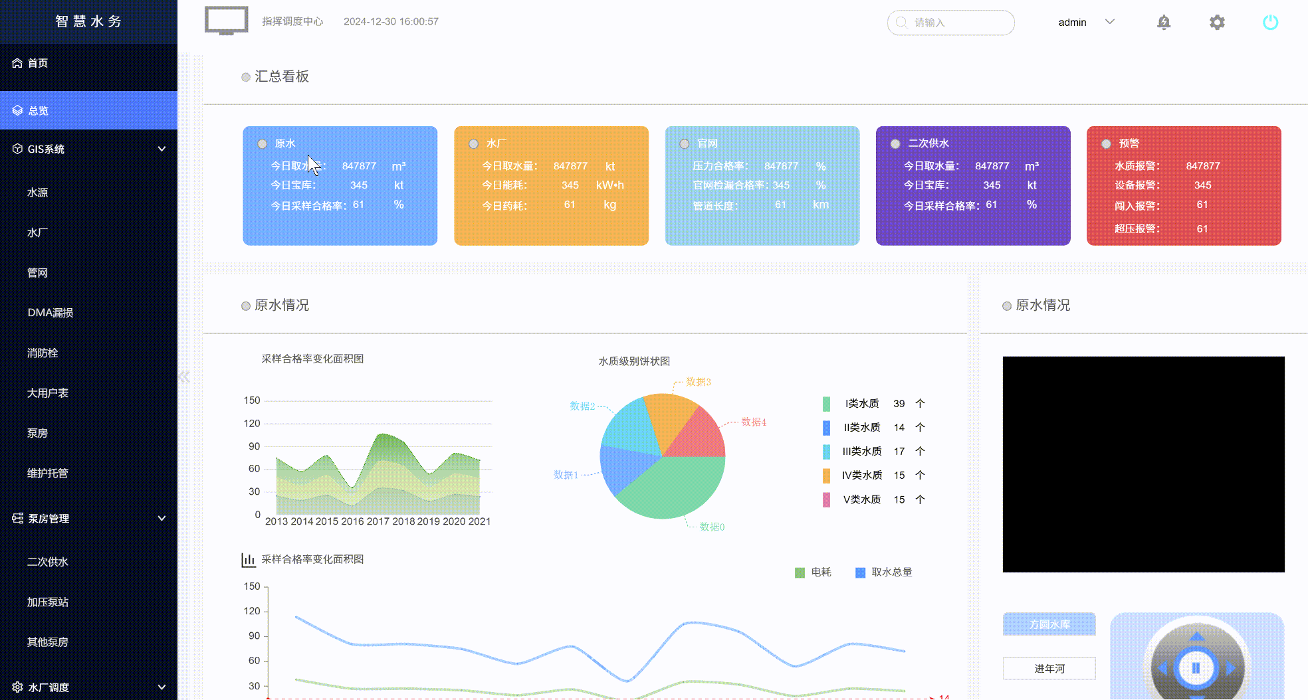Click the radio dot on 二次供水 card
Viewport: 1308px width, 700px height.
coord(895,144)
